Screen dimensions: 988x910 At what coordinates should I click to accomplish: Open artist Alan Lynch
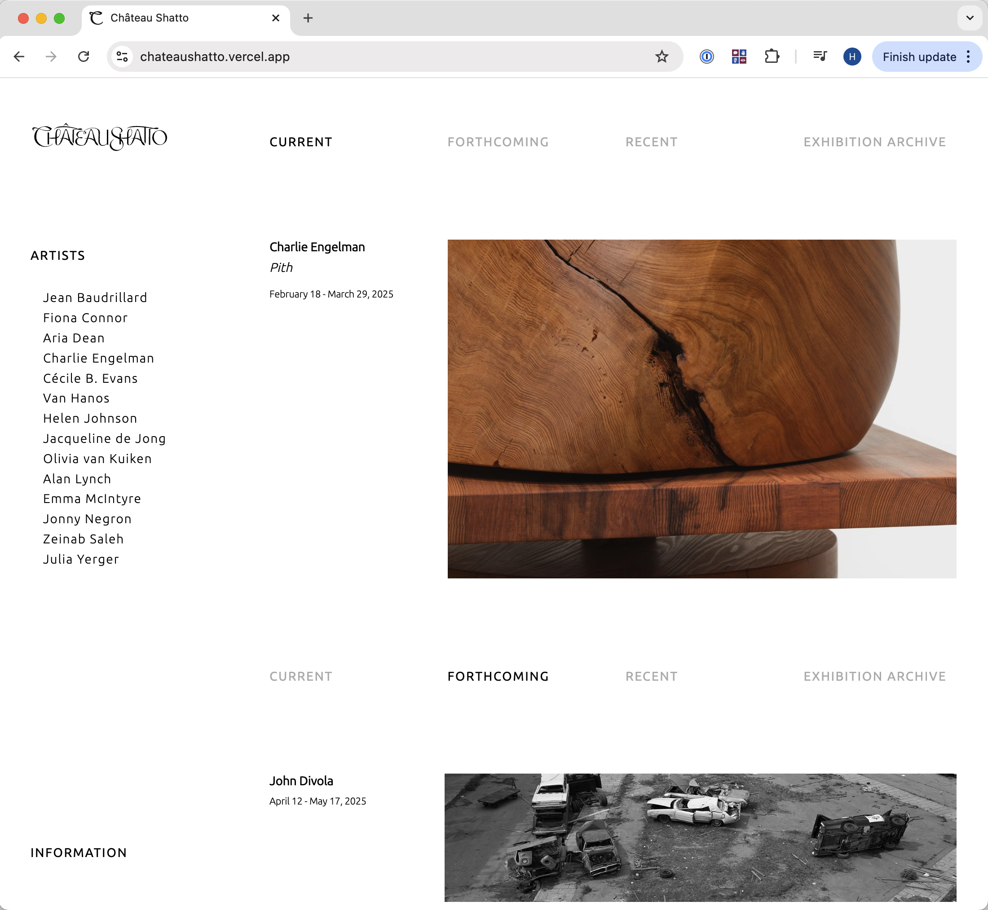[x=77, y=479]
